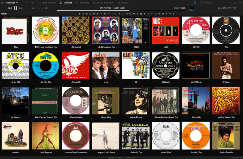Select the Acker Bilk ATCO artwork

tap(16, 66)
